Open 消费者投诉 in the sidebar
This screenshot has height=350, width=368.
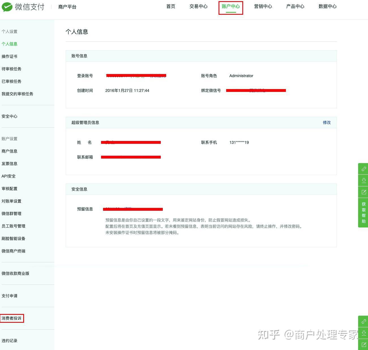pos(11,318)
